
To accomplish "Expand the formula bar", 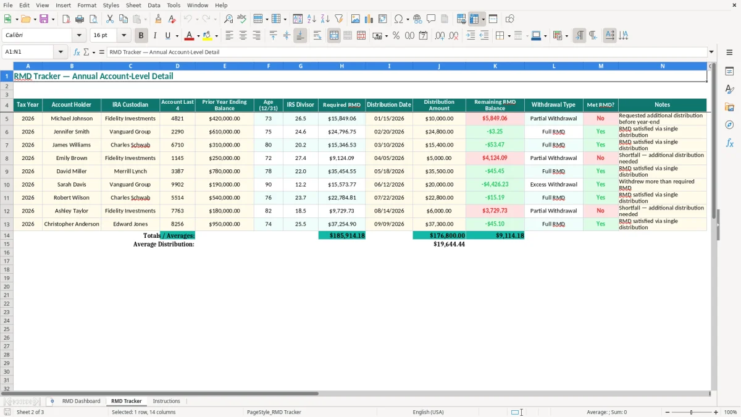I will [711, 52].
